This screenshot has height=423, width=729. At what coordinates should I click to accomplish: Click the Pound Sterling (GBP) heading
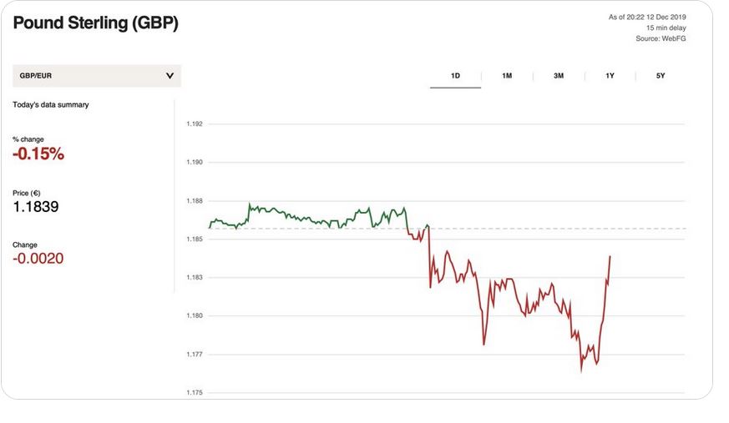click(95, 23)
